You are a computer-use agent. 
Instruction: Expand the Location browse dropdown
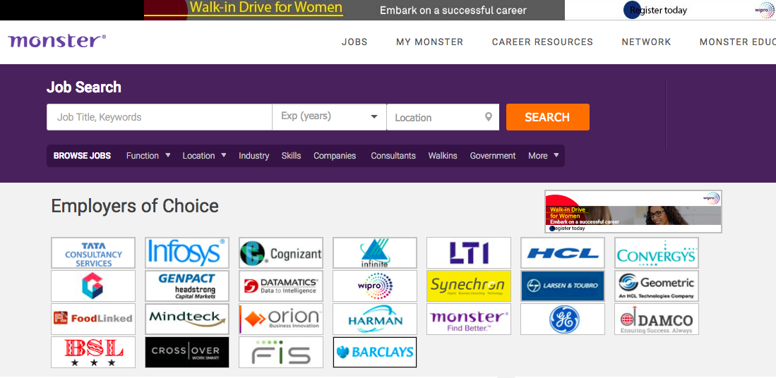204,156
